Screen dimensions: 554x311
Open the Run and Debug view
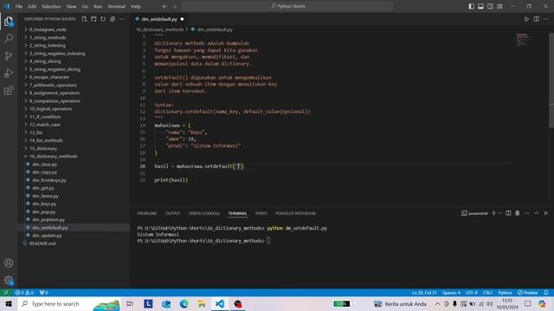coord(9,73)
